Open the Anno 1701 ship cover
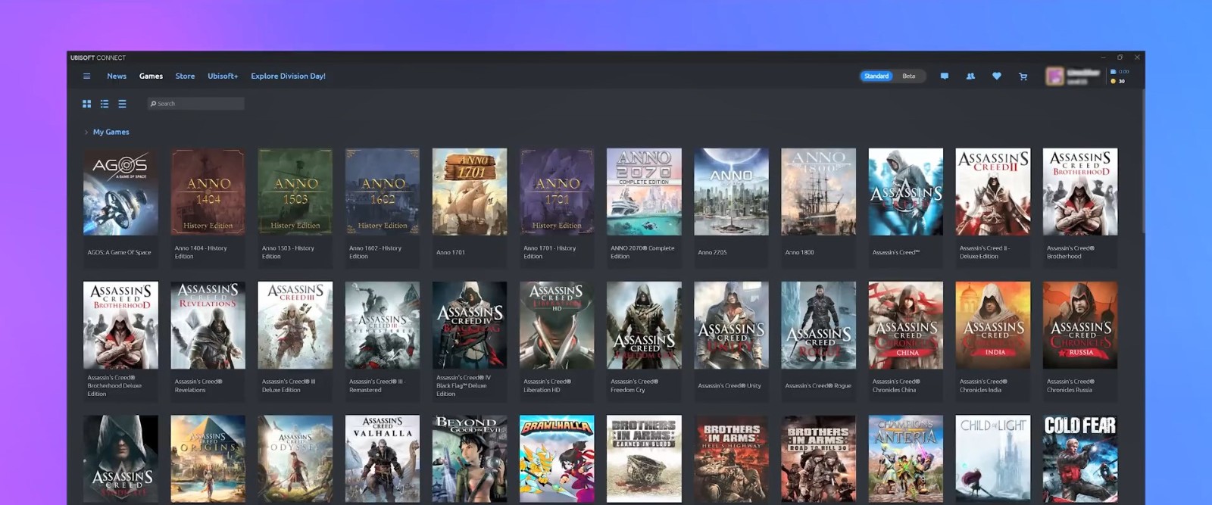The image size is (1212, 505). [x=470, y=192]
